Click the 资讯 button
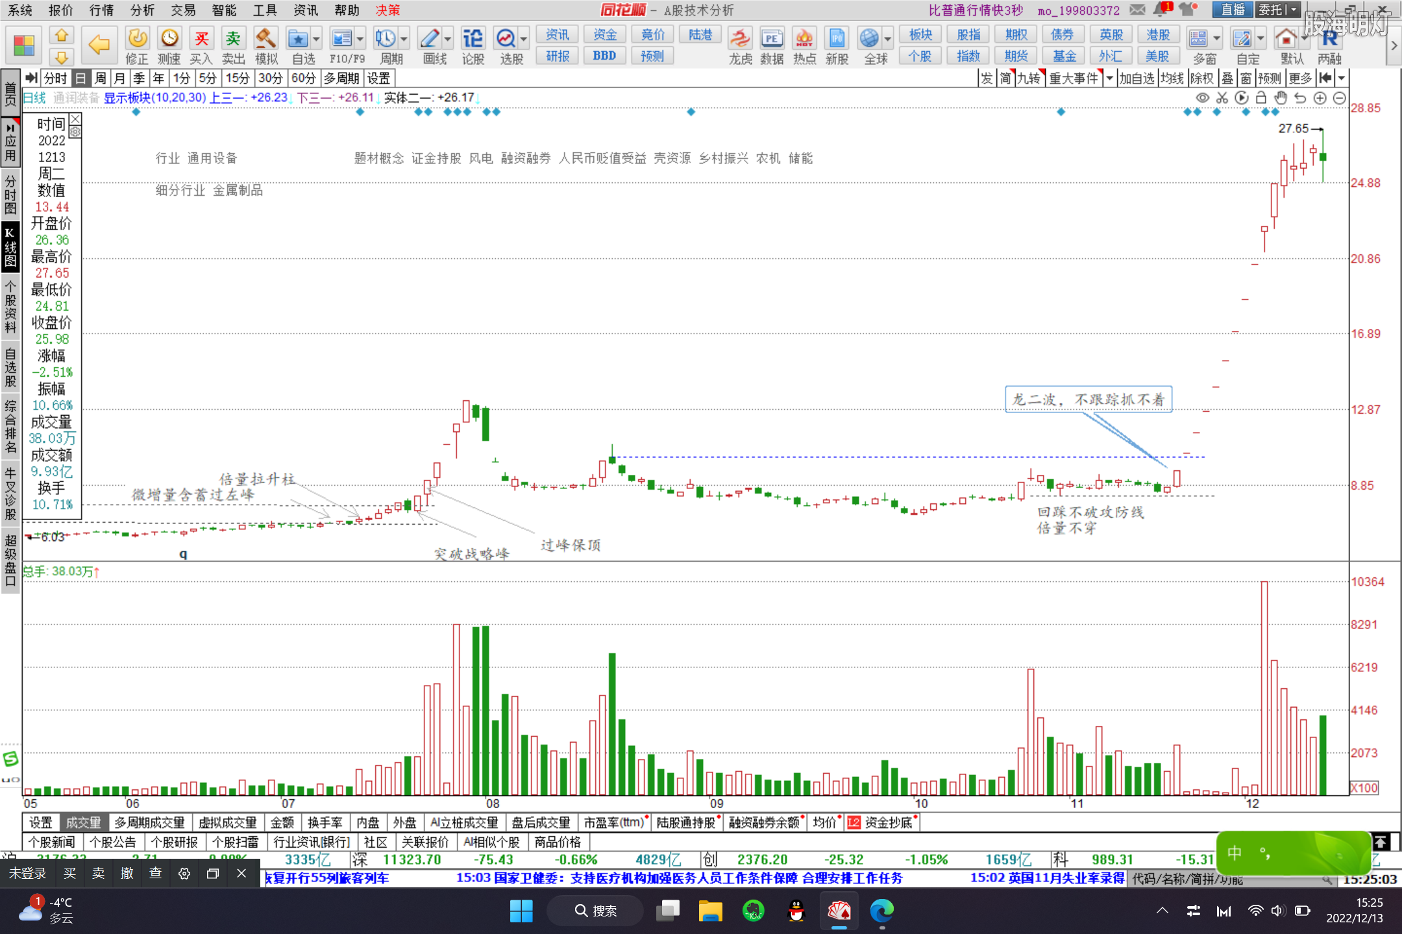This screenshot has height=934, width=1402. [558, 35]
